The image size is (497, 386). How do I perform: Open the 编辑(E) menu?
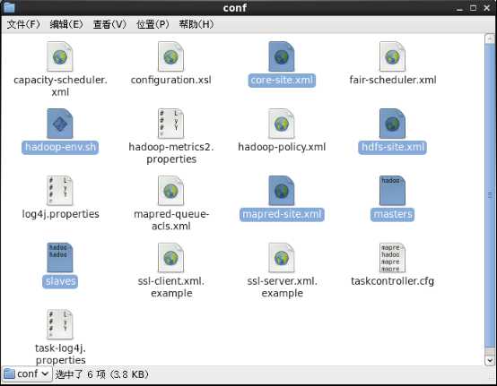point(66,24)
